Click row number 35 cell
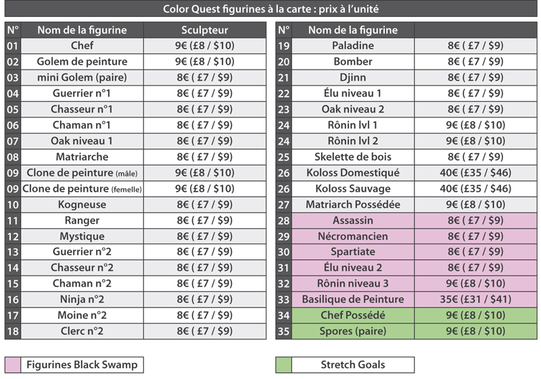 pyautogui.click(x=283, y=331)
